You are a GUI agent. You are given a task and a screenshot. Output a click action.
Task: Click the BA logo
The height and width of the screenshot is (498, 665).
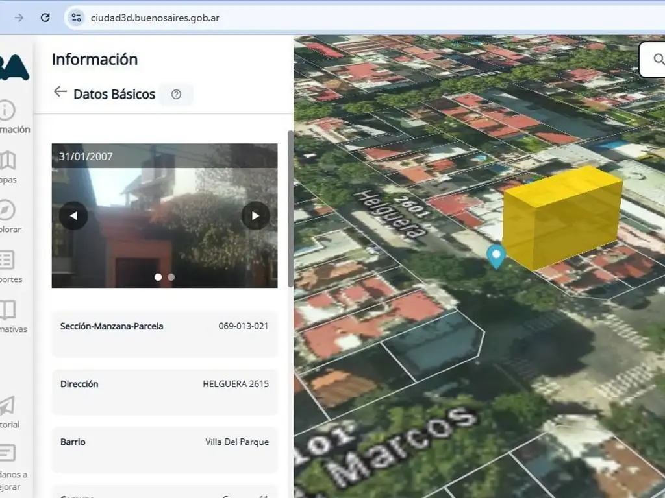point(14,67)
